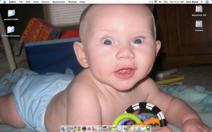Open iCal calendar in the Dock

[115, 129]
